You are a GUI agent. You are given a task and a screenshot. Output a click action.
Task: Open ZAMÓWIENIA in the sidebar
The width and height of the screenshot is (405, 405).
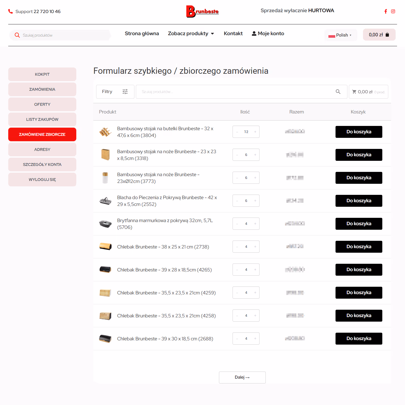(42, 89)
